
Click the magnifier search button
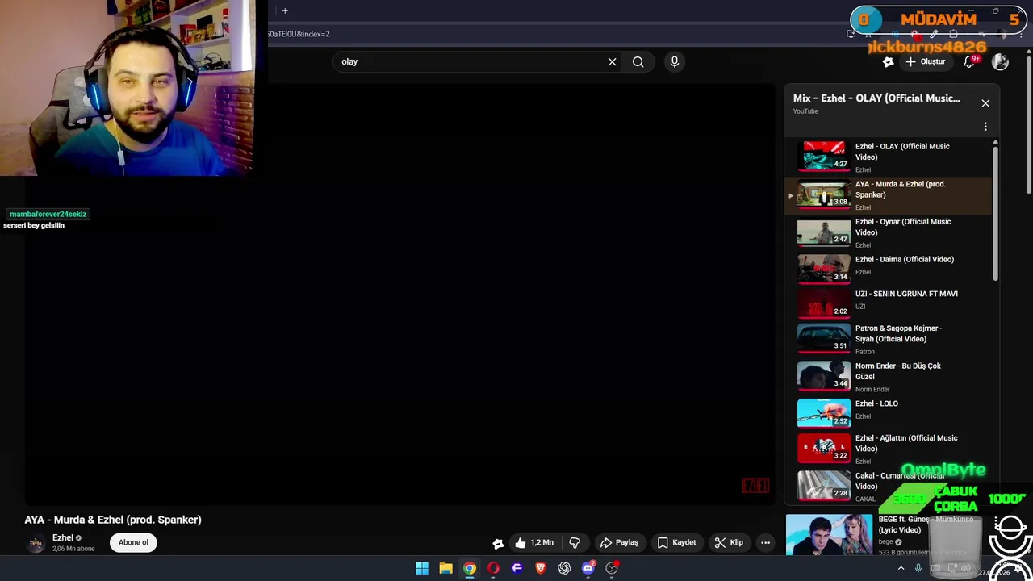point(638,61)
